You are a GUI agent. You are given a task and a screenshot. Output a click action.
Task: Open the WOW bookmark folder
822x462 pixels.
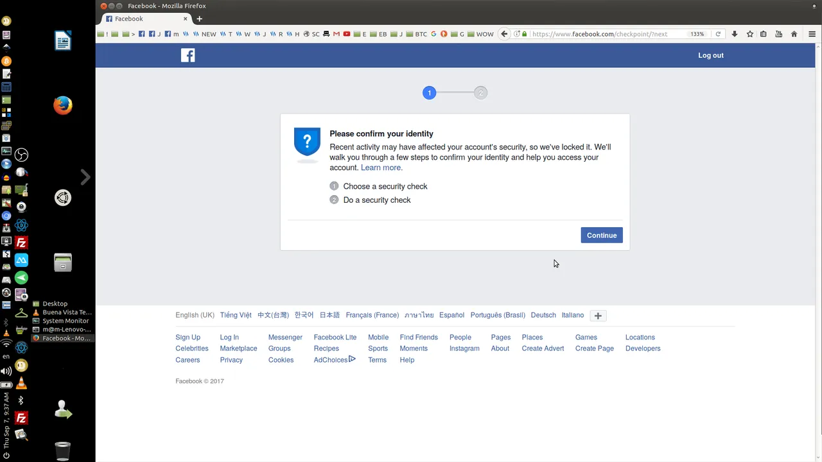click(480, 34)
